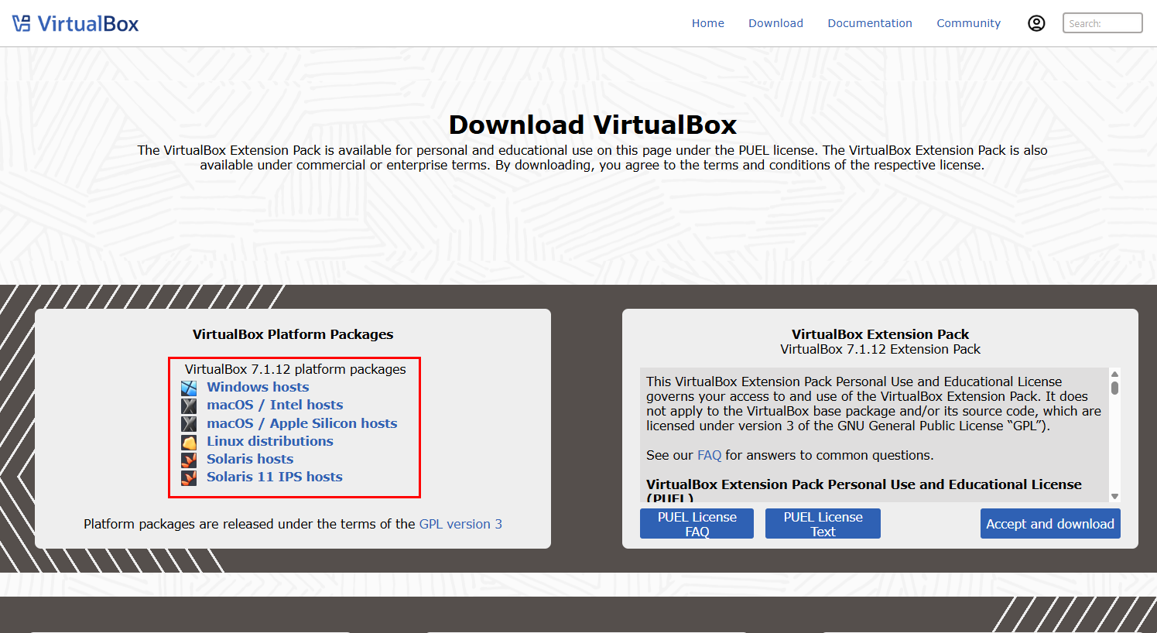1157x633 pixels.
Task: Click the macOS Apple Silicon hosts icon
Action: click(x=189, y=424)
